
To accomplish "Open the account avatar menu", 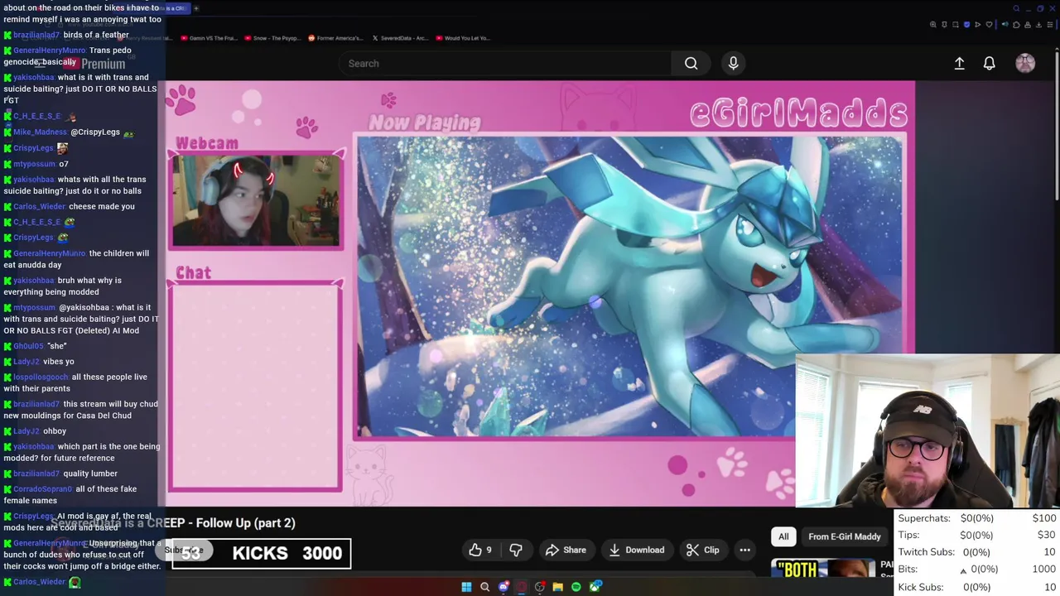I will pyautogui.click(x=1025, y=63).
